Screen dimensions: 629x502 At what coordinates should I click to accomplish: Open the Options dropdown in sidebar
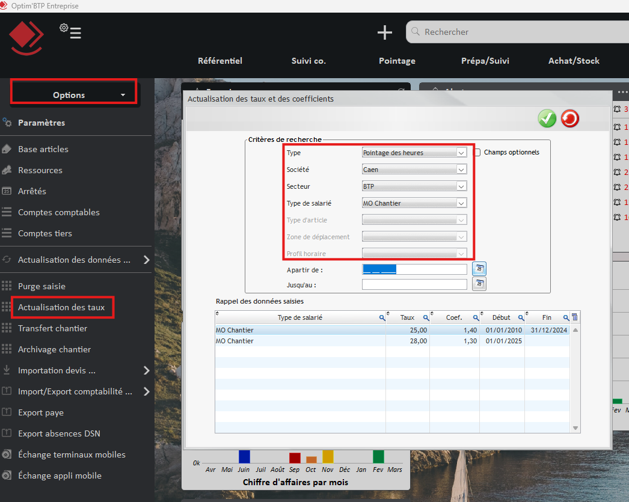pyautogui.click(x=75, y=94)
